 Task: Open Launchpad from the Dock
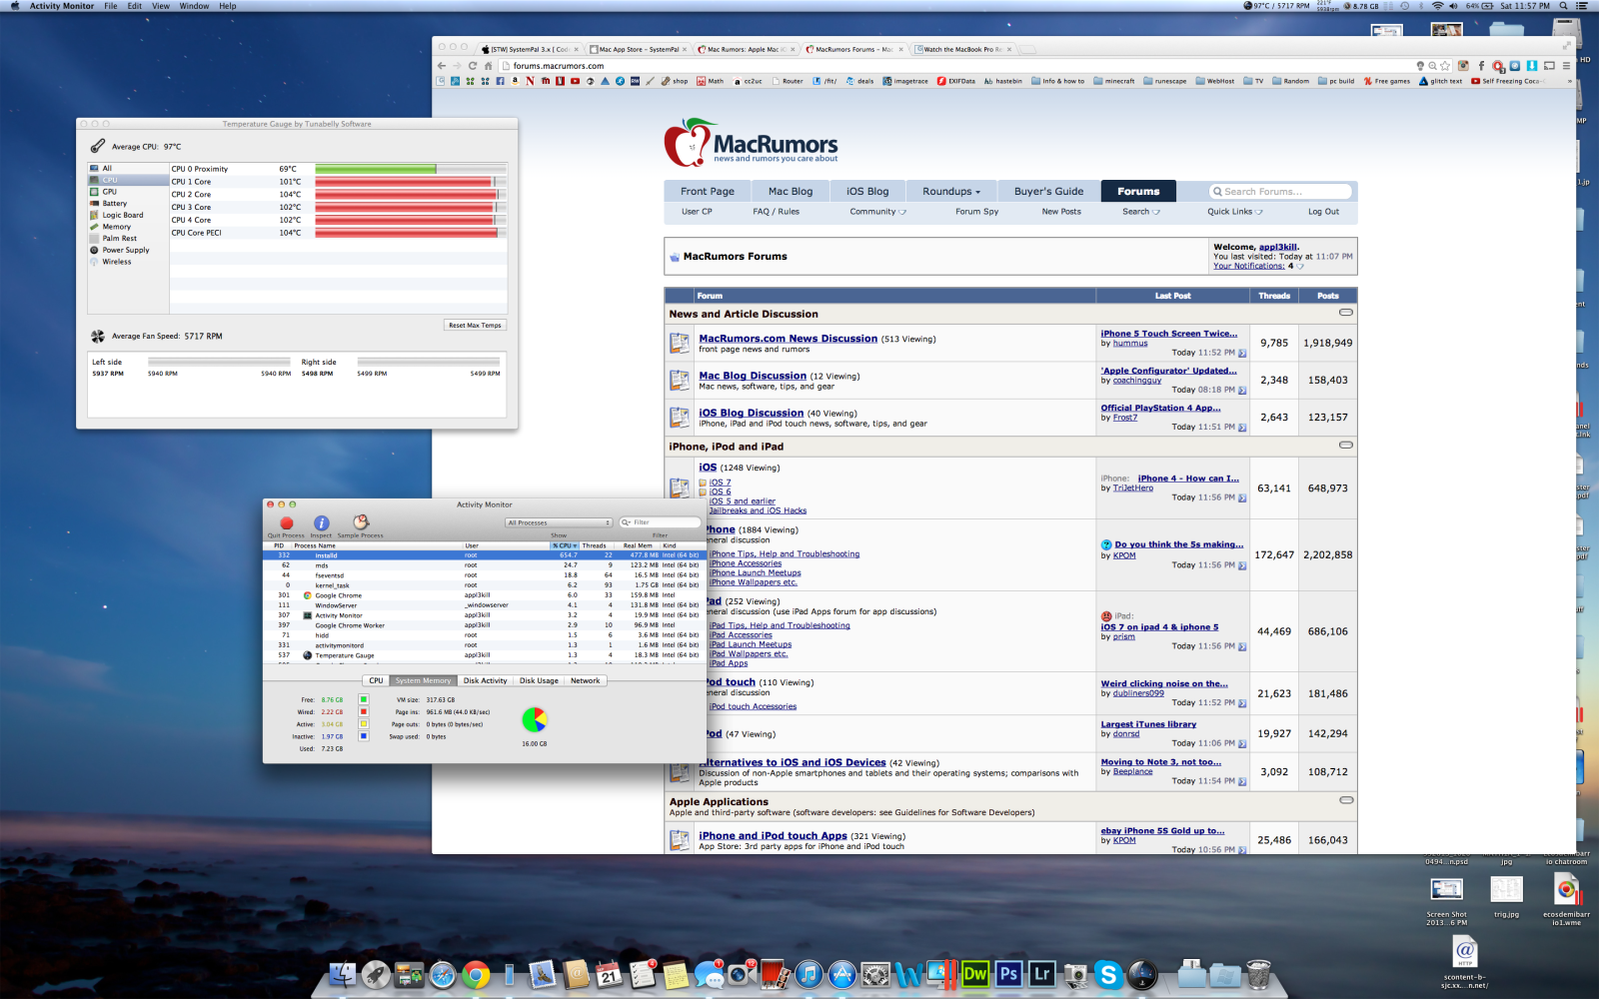[x=376, y=974]
